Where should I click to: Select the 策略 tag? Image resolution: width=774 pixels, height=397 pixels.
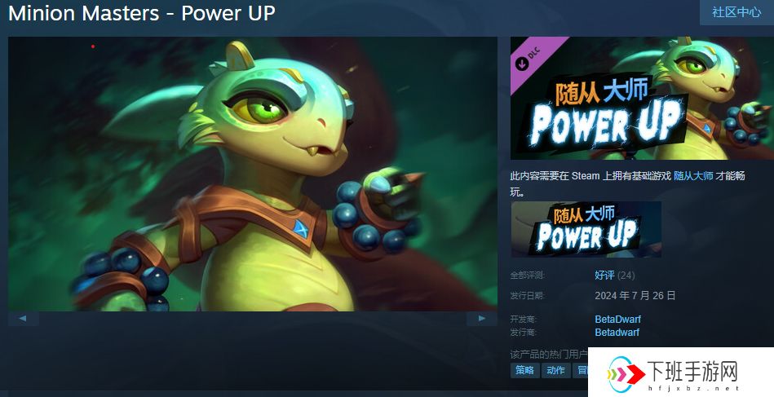tap(524, 370)
